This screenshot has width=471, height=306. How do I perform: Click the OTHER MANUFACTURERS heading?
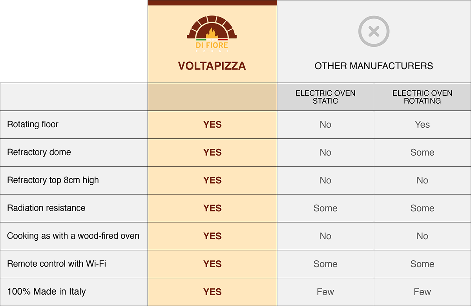pos(374,66)
